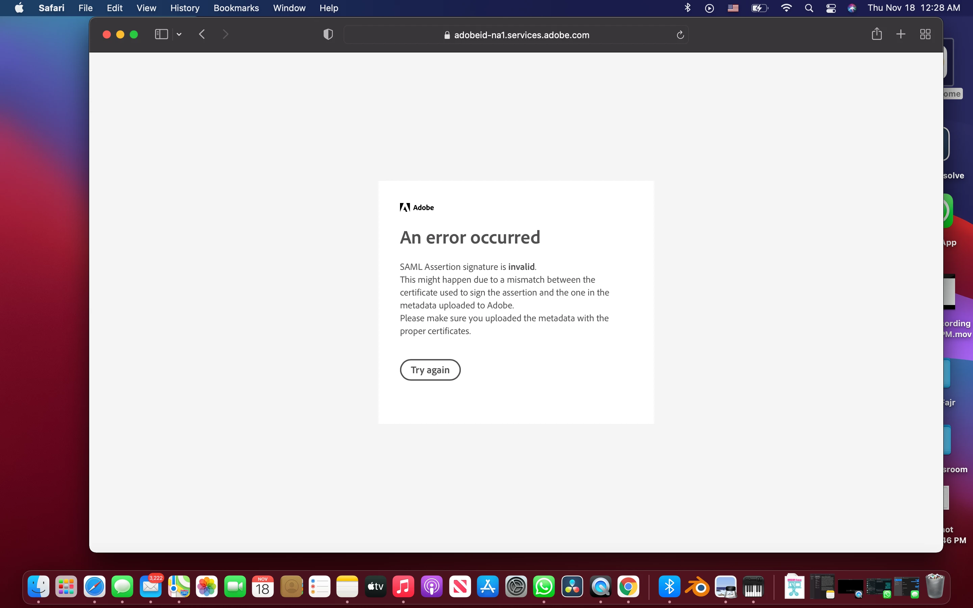Open Control Center
973x608 pixels.
click(x=831, y=8)
